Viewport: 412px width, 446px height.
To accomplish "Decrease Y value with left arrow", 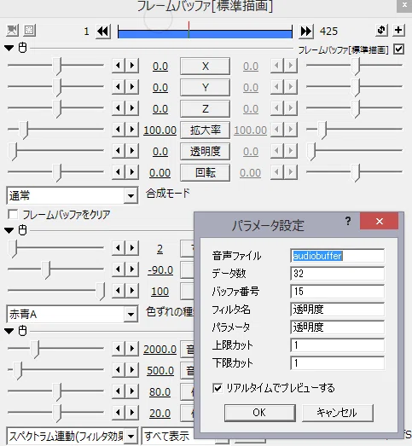I will (x=118, y=87).
